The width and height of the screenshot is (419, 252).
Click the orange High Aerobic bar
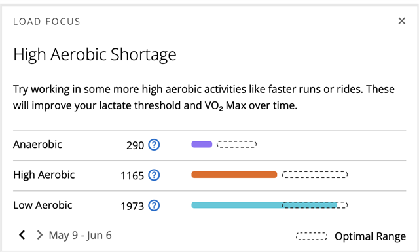pyautogui.click(x=234, y=175)
